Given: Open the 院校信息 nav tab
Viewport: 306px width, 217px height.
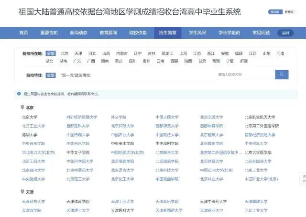Looking at the screenshot, I should [138, 33].
